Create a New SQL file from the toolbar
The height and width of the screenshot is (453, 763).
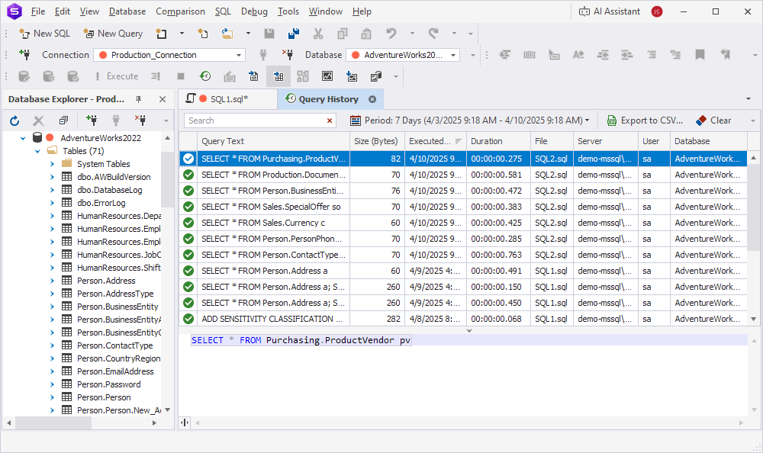tap(44, 34)
